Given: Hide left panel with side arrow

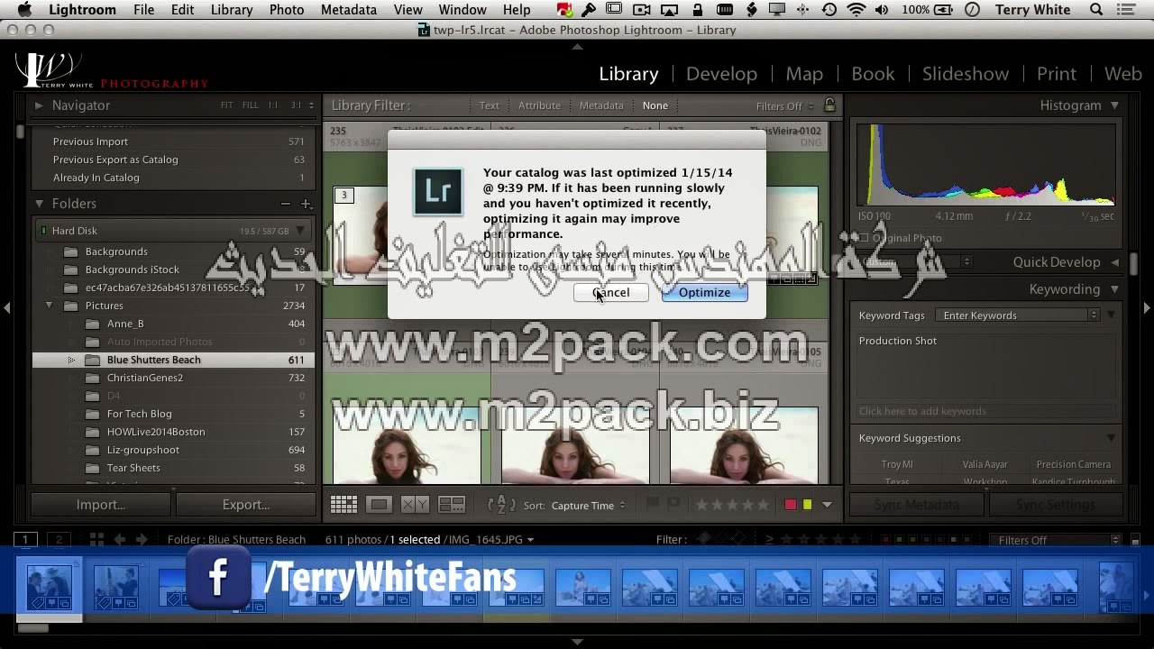Looking at the screenshot, I should [x=6, y=307].
